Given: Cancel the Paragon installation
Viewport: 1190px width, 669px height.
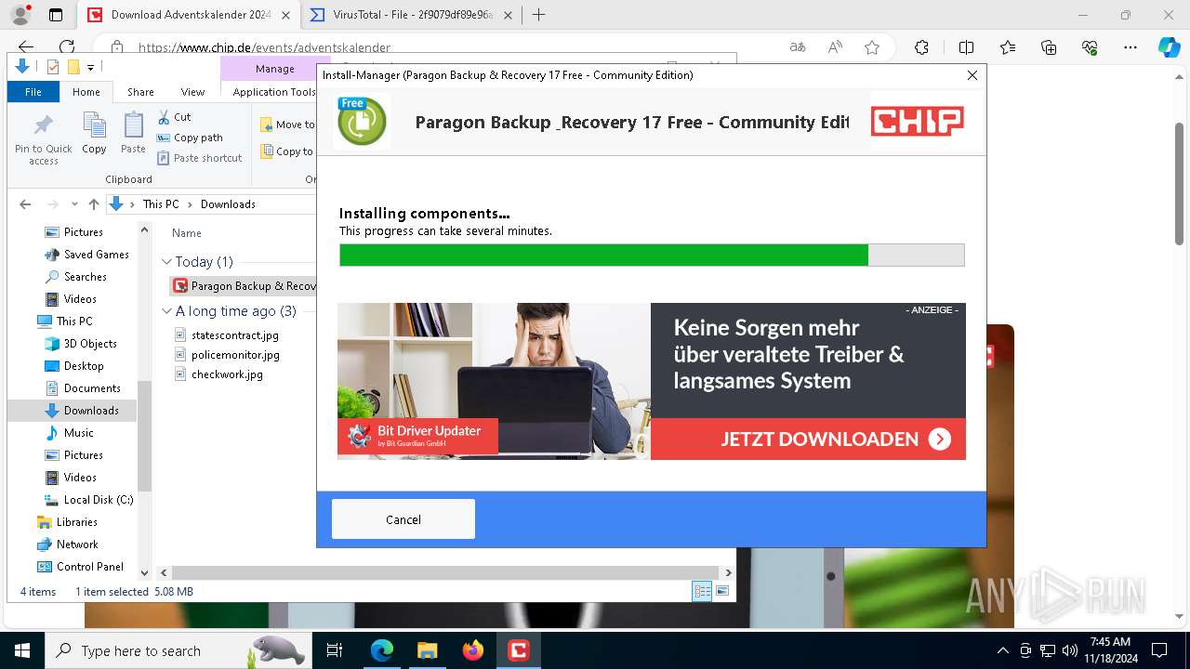Looking at the screenshot, I should click(x=403, y=519).
